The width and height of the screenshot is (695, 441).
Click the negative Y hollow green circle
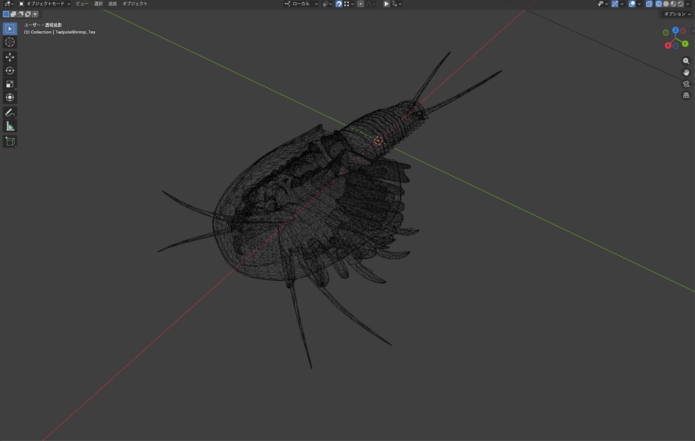tap(666, 33)
